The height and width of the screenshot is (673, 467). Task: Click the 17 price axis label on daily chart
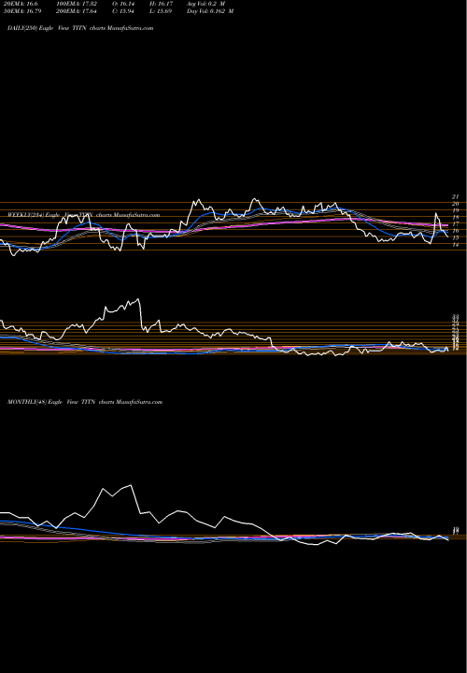tap(456, 224)
